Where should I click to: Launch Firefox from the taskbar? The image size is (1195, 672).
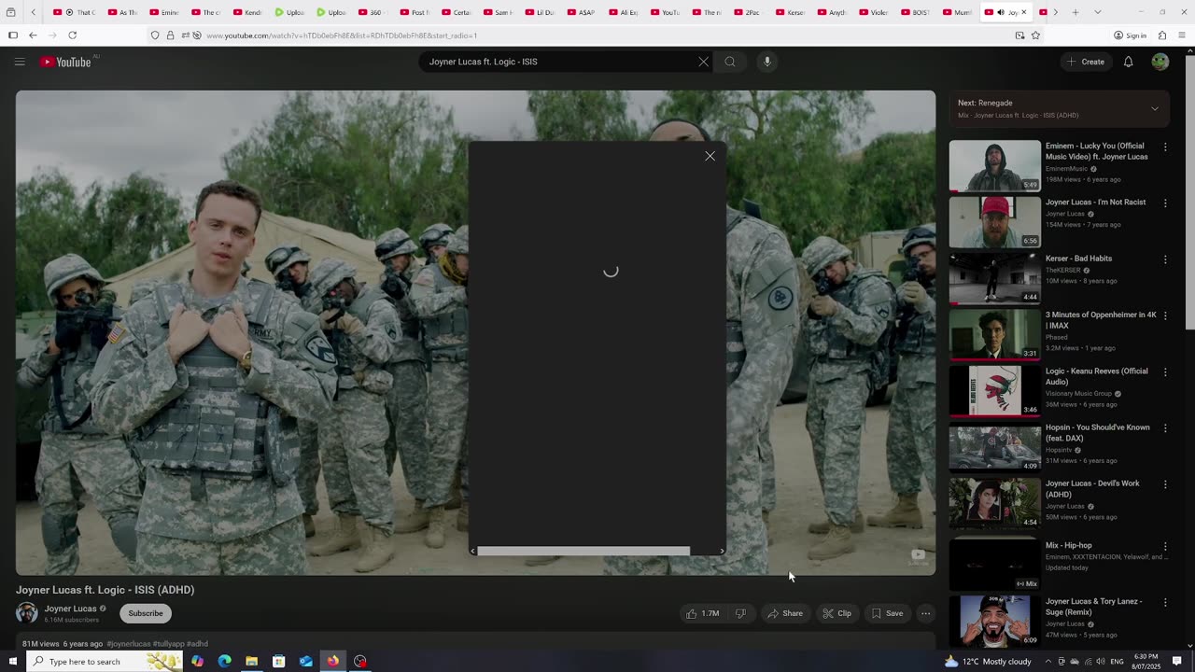[332, 661]
